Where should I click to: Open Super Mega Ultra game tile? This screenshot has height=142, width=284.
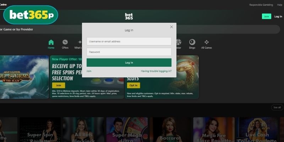point(127,130)
